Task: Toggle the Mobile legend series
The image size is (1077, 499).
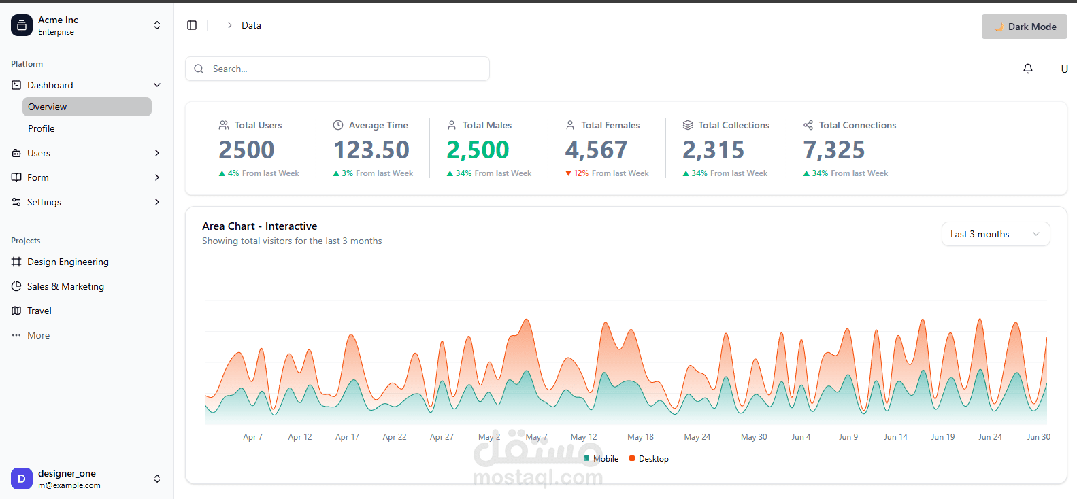Action: [x=601, y=459]
